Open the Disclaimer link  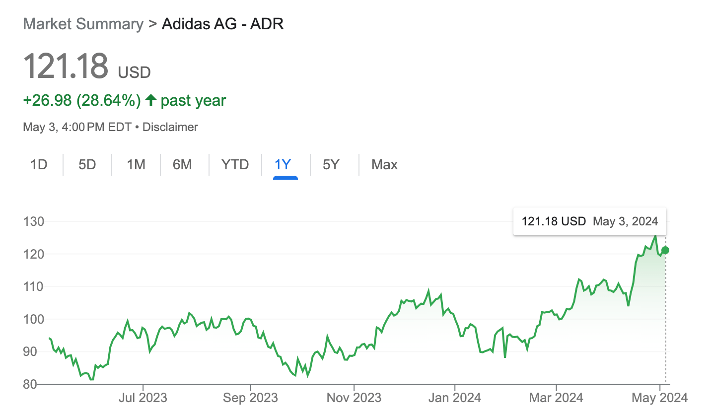pos(170,127)
